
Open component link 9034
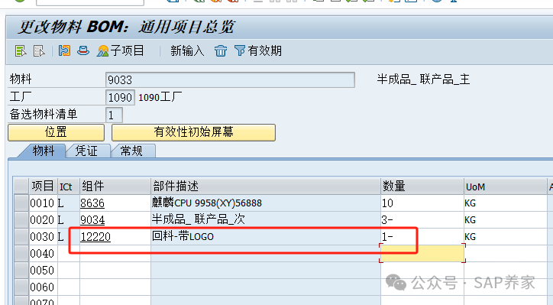coord(92,220)
